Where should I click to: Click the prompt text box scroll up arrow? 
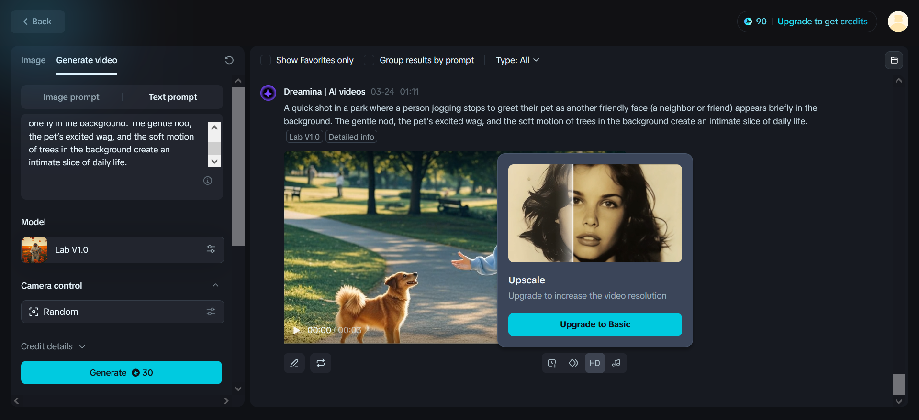point(214,128)
